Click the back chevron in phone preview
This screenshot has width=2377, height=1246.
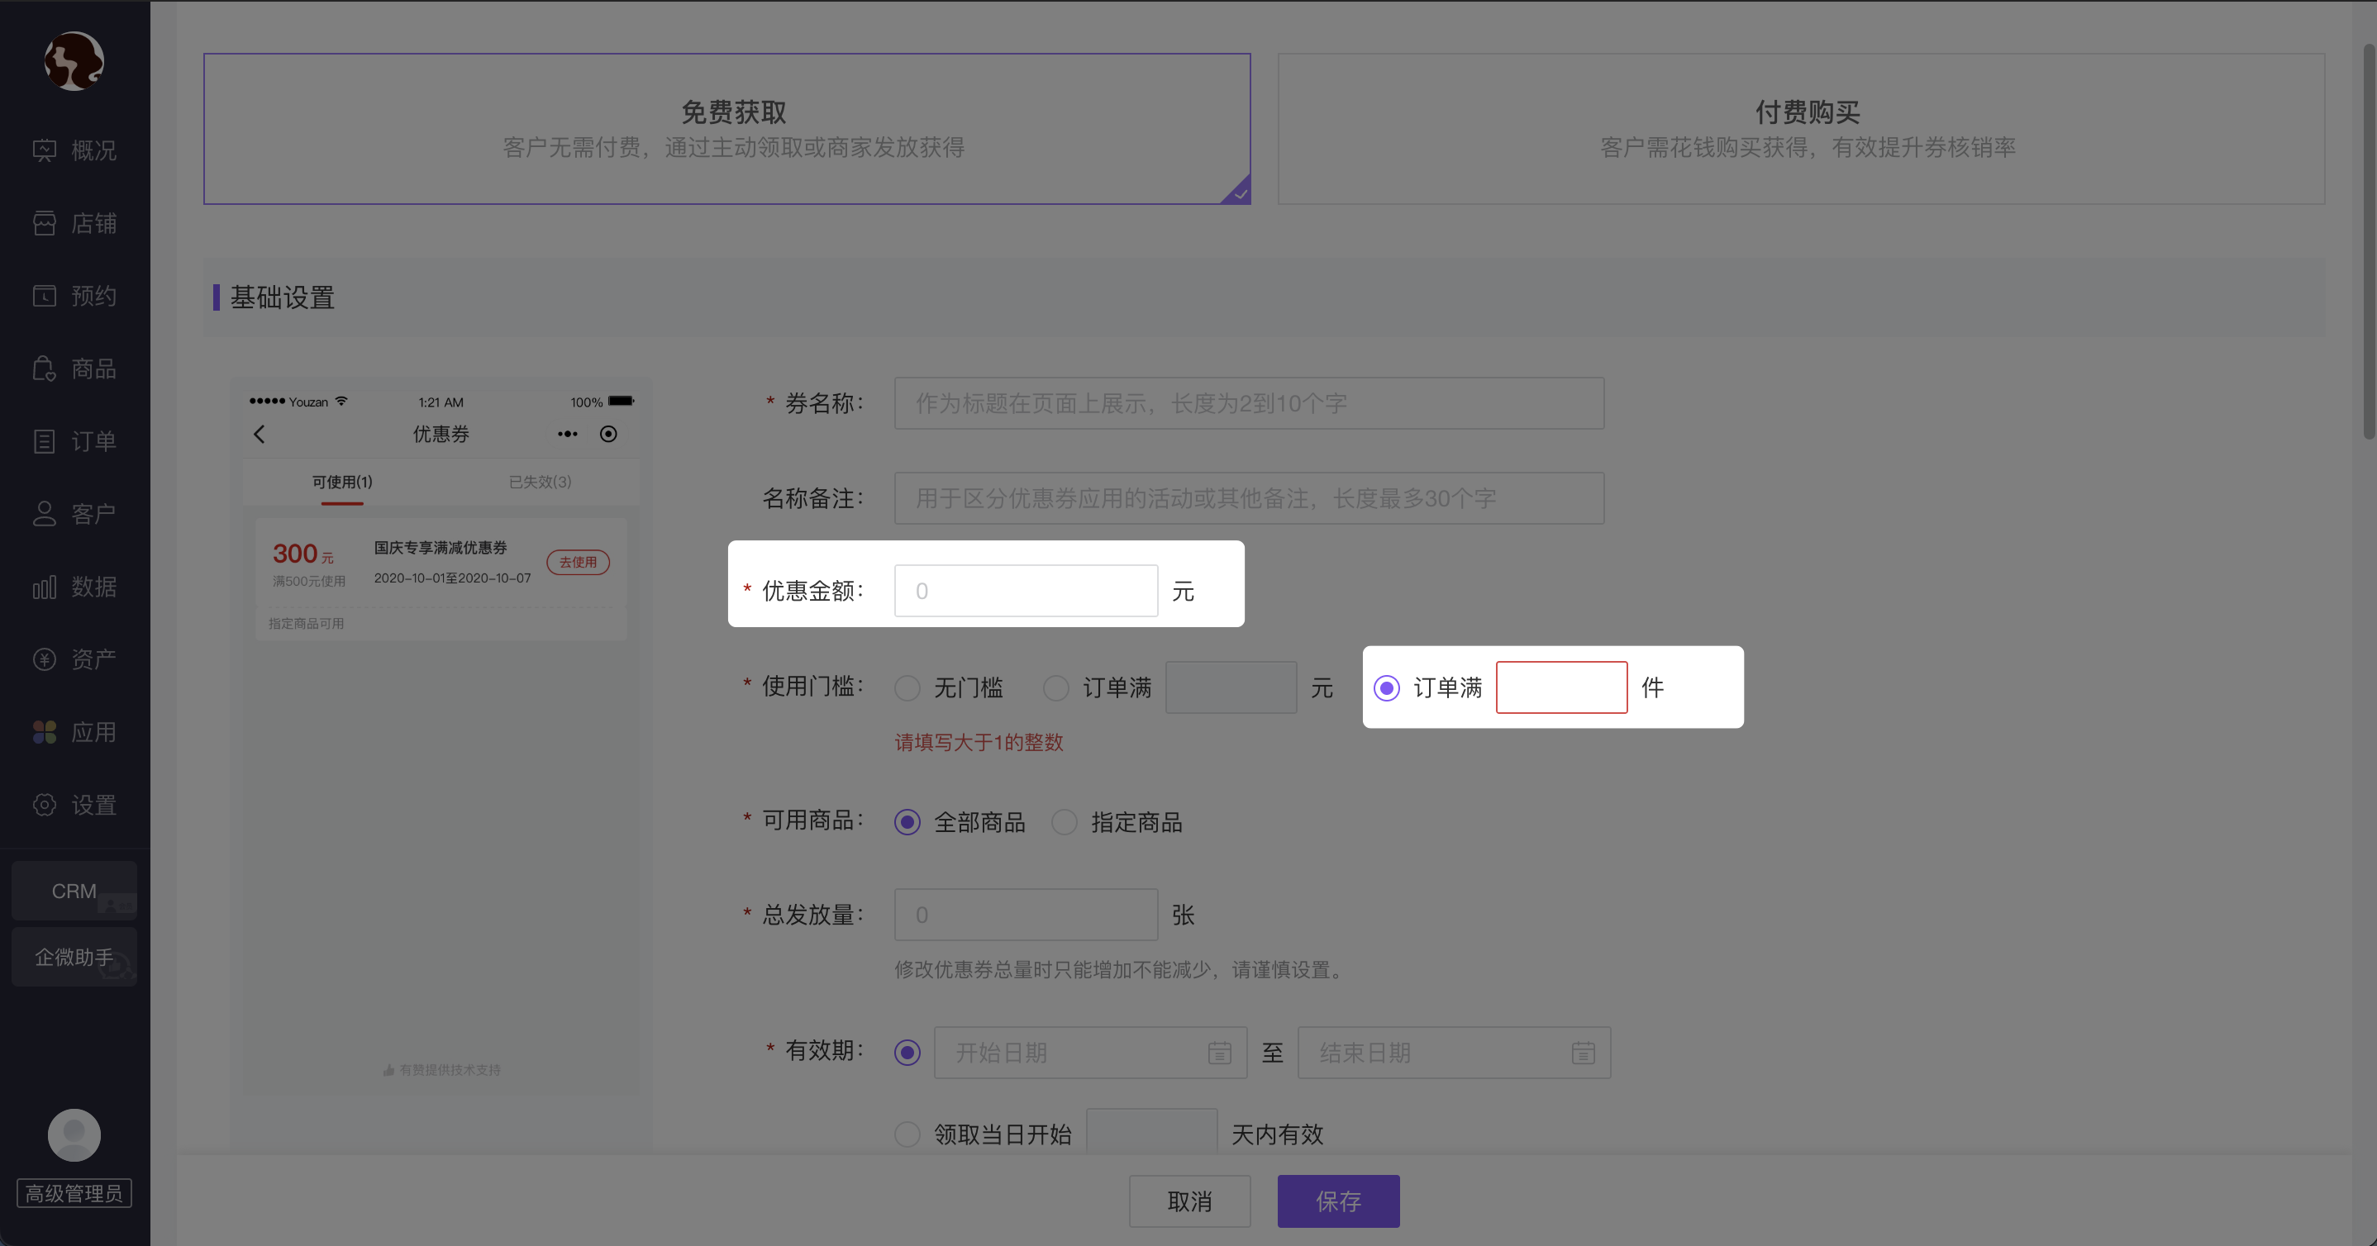(x=260, y=435)
